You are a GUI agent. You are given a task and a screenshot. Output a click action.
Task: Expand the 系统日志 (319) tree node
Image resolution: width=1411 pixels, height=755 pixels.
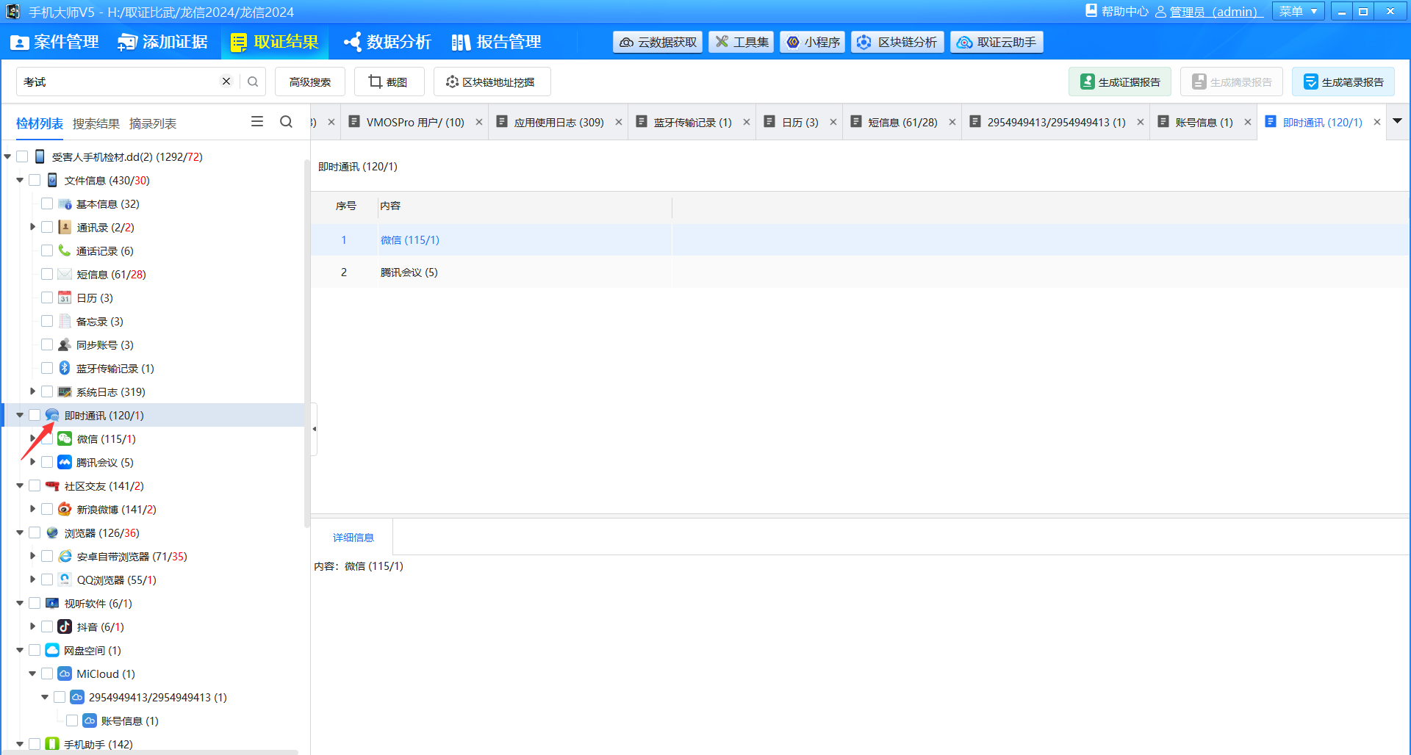[32, 391]
